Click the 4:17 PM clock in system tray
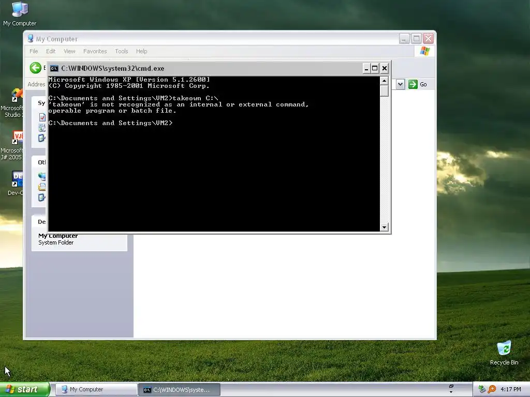 (510, 390)
